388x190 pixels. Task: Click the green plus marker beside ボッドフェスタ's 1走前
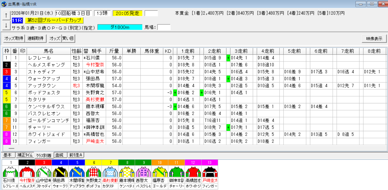click(175, 92)
